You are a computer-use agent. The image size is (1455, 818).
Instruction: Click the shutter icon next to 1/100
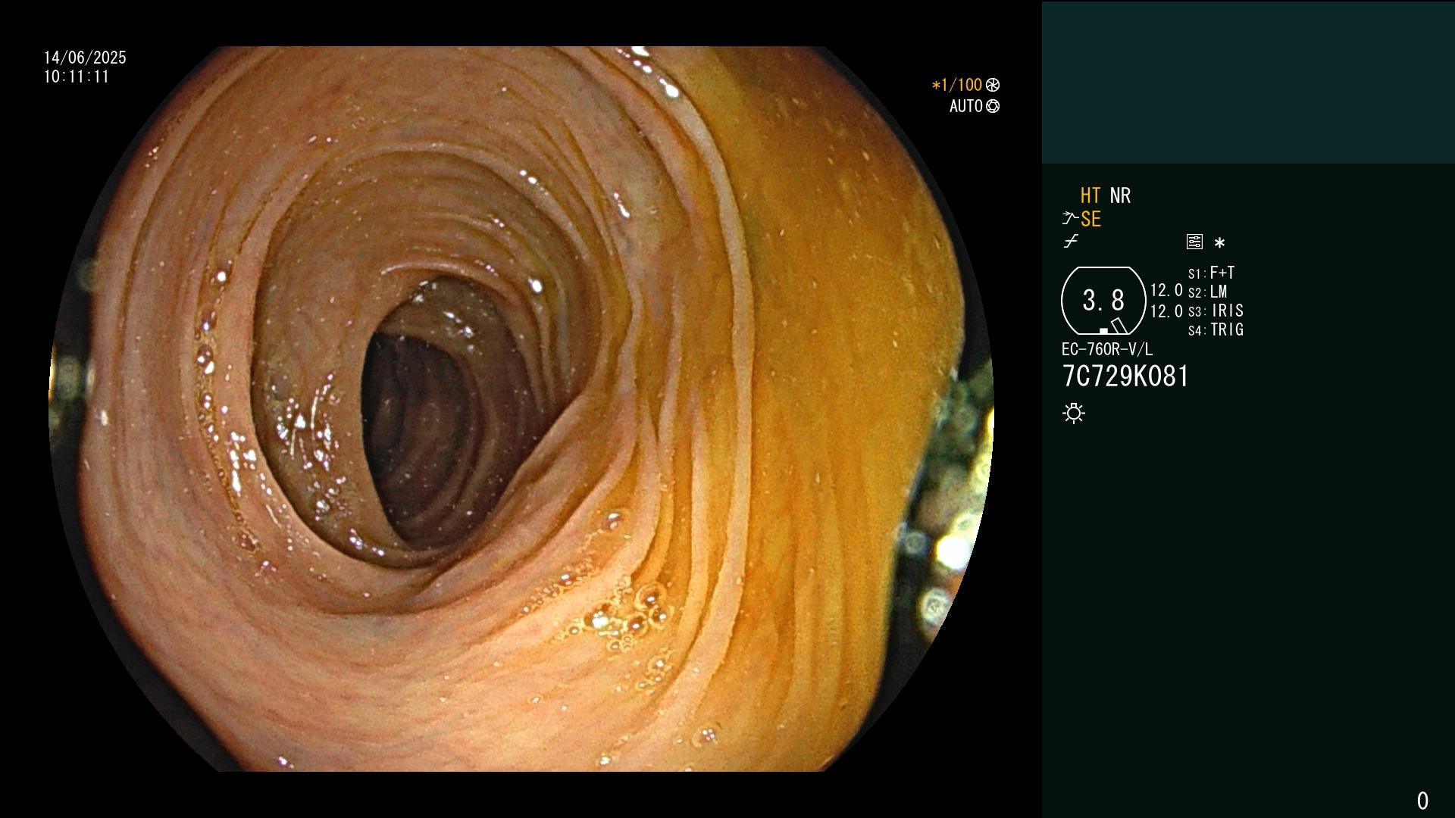993,85
